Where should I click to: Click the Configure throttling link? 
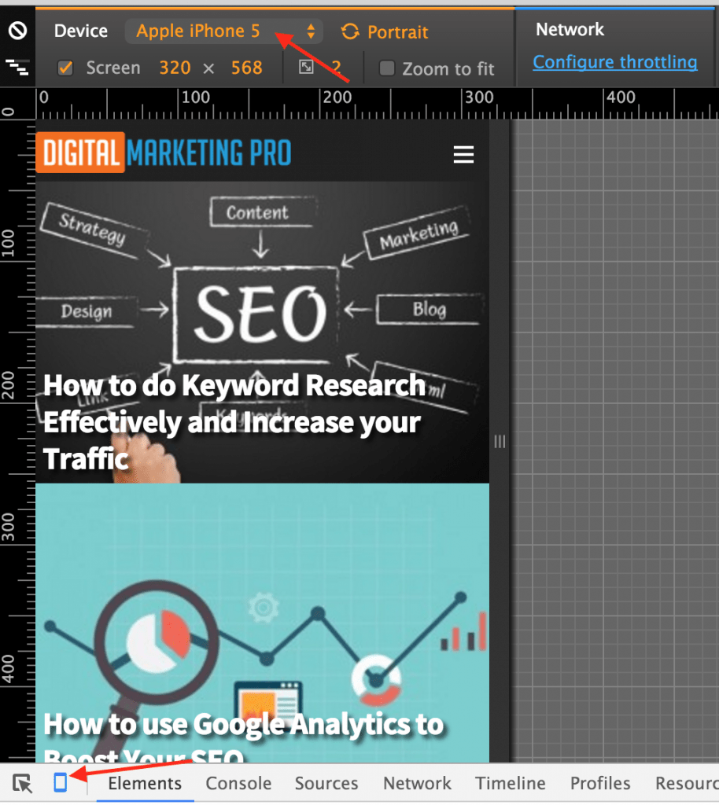pyautogui.click(x=614, y=62)
